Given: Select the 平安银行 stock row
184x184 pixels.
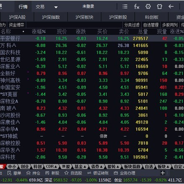Looking at the screenshot, I should click(92, 38).
